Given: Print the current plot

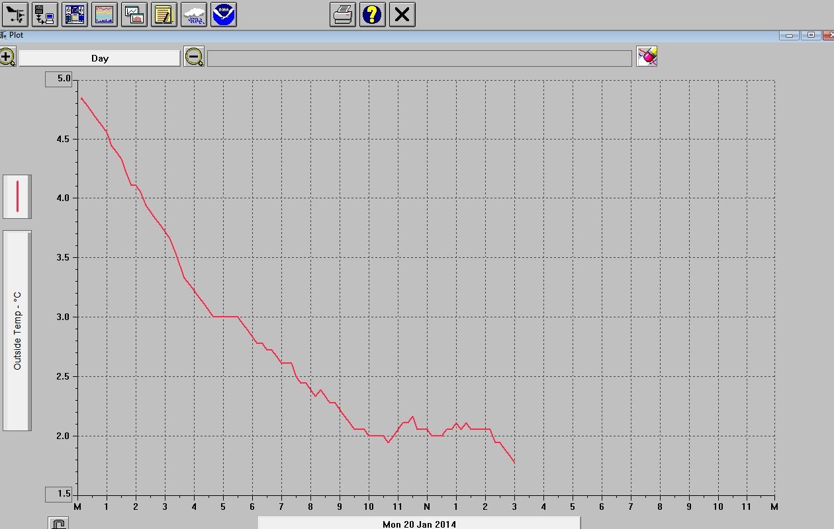Looking at the screenshot, I should [x=343, y=14].
